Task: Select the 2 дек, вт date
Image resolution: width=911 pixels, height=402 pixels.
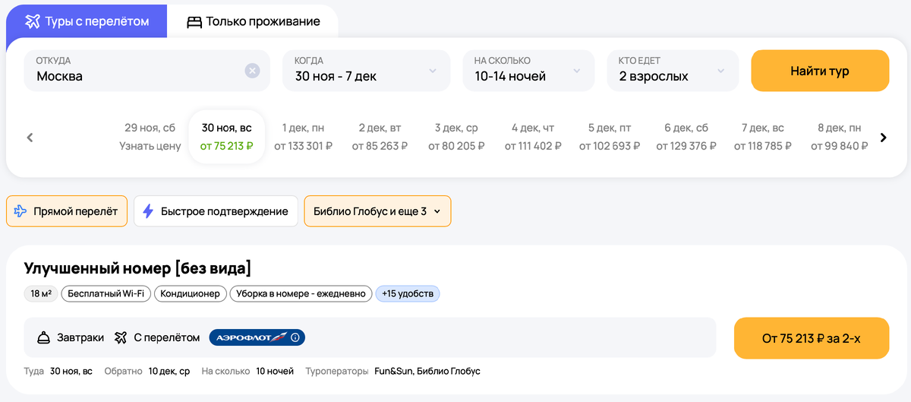Action: 380,137
